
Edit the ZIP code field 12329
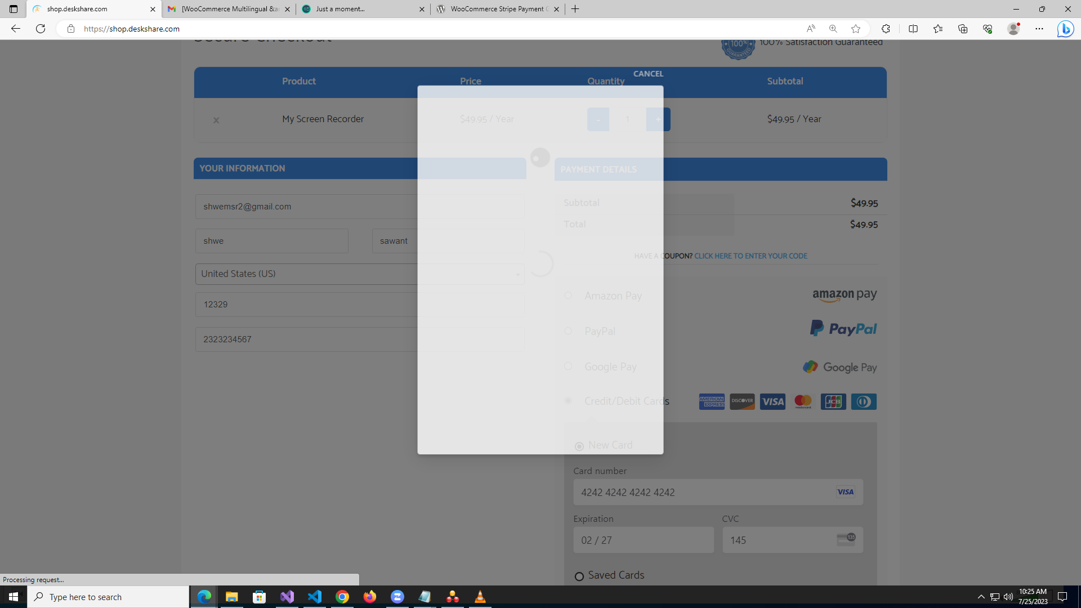click(360, 305)
